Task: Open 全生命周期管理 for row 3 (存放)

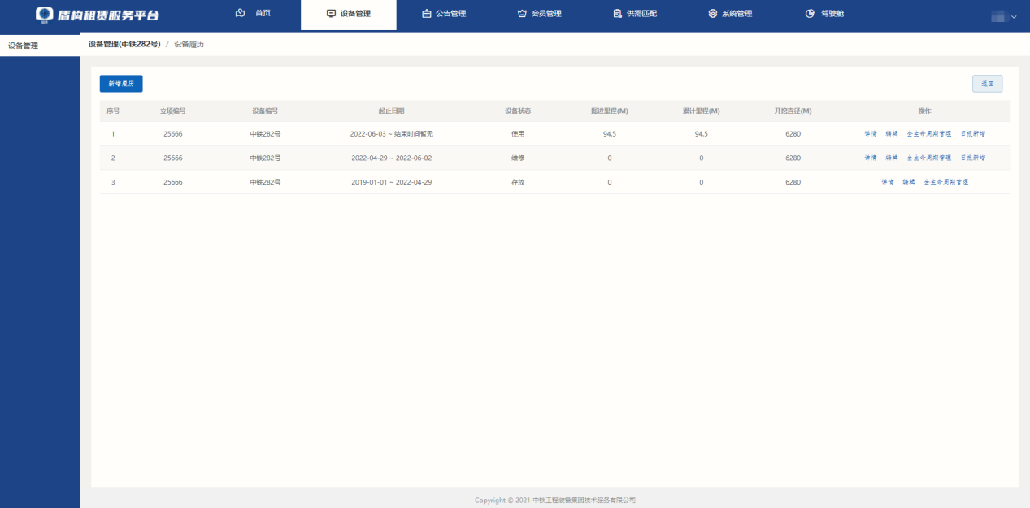Action: click(x=946, y=182)
